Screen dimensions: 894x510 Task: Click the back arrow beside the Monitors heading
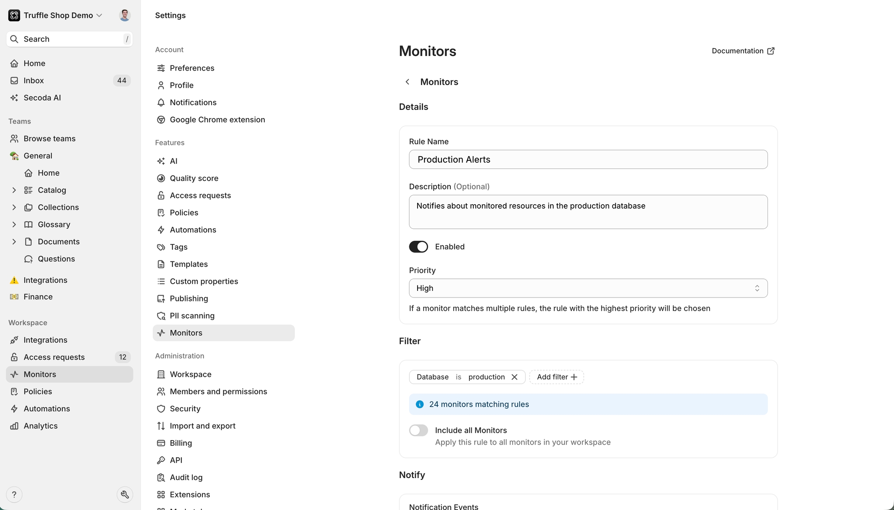(407, 82)
